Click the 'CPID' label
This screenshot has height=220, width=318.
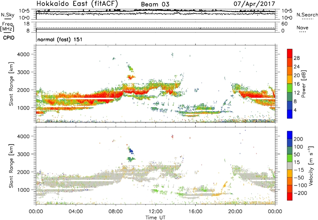9,38
